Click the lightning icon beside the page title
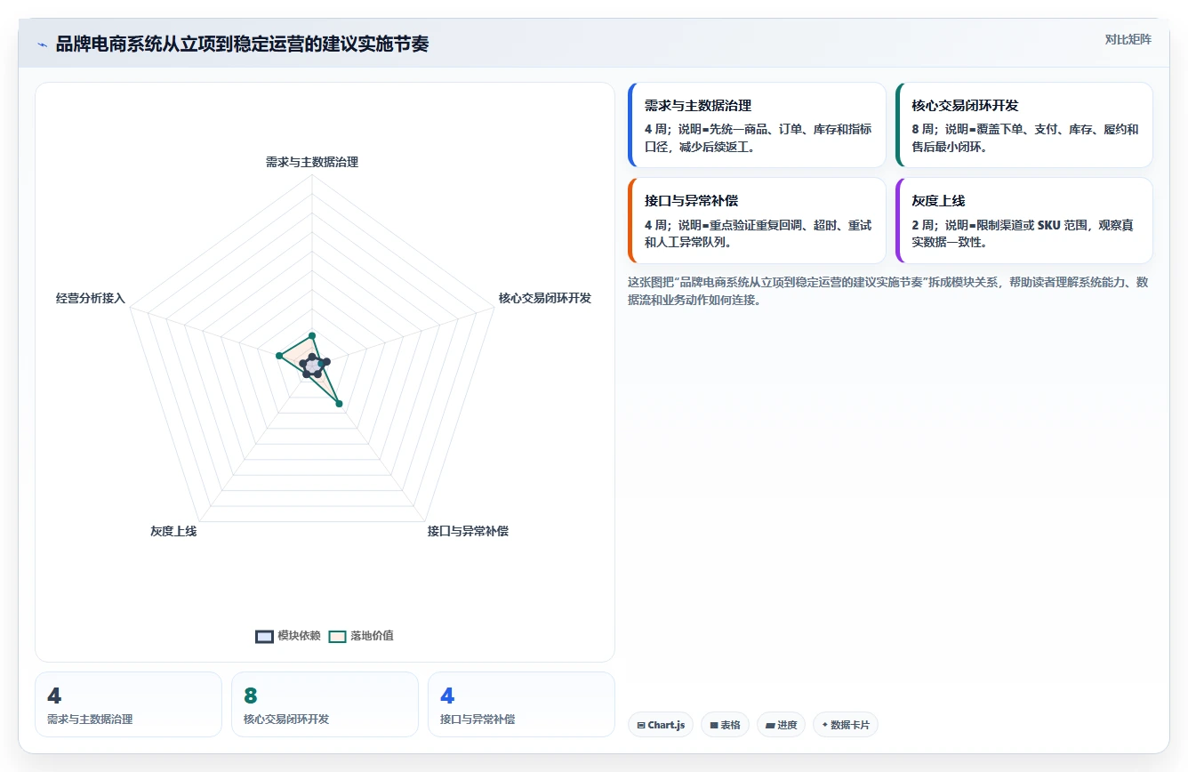Image resolution: width=1188 pixels, height=772 pixels. [42, 44]
